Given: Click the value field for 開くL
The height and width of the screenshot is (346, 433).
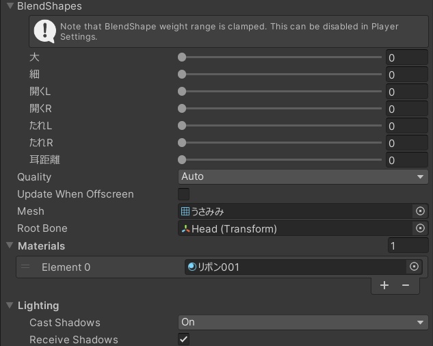Looking at the screenshot, I should click(406, 92).
